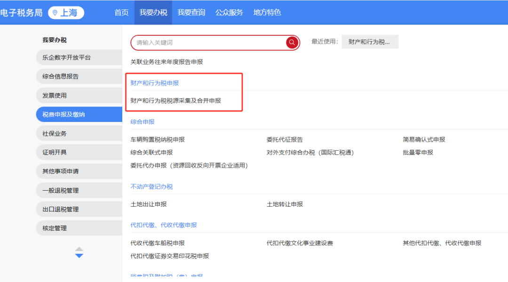Open 车辆购置税纳税申报 link
The image size is (508, 282).
coord(157,140)
